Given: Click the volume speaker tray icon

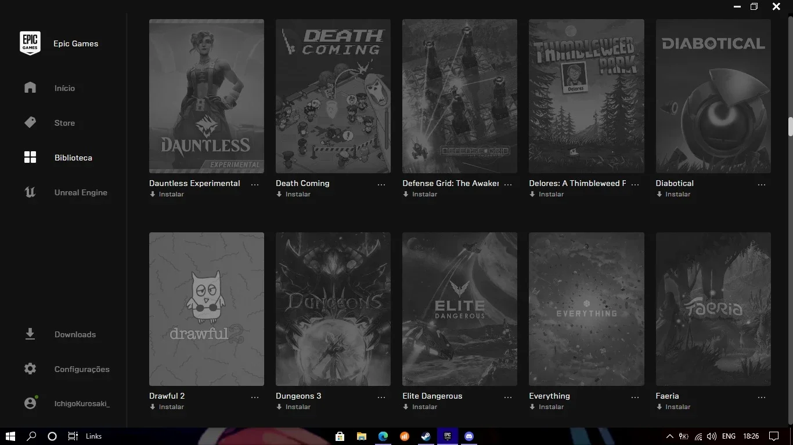Looking at the screenshot, I should coord(712,436).
